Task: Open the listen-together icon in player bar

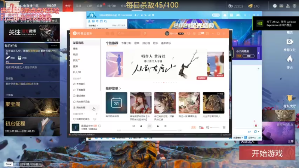Action: [201, 127]
